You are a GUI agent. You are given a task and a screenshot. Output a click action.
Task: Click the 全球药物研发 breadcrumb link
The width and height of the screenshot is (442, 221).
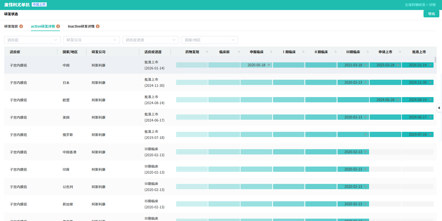coord(415,5)
